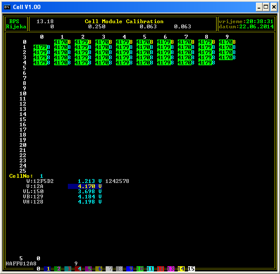Select the cyan swatch labeled 11
The height and width of the screenshot is (274, 280).
point(150,269)
